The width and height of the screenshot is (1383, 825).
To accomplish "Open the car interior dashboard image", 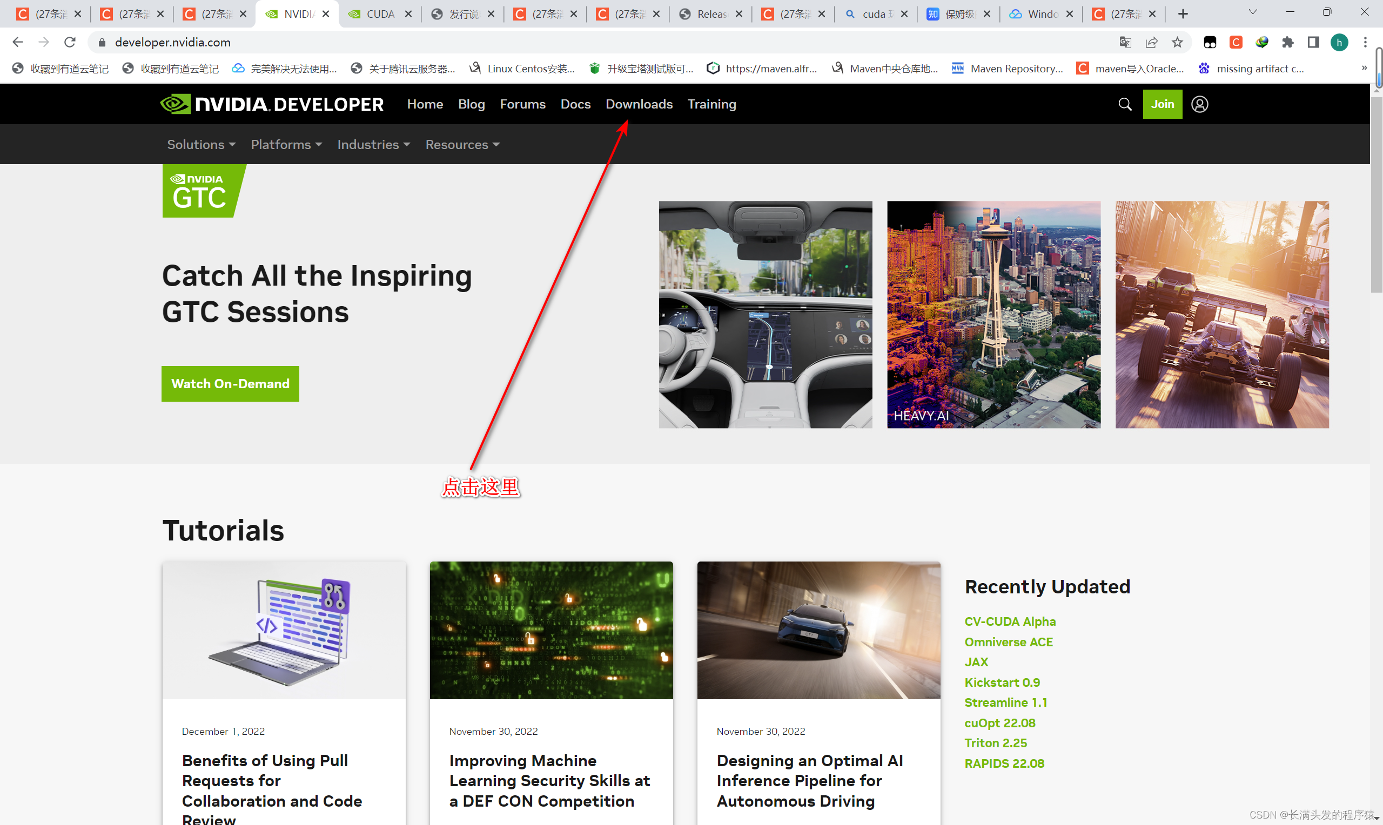I will [x=765, y=315].
